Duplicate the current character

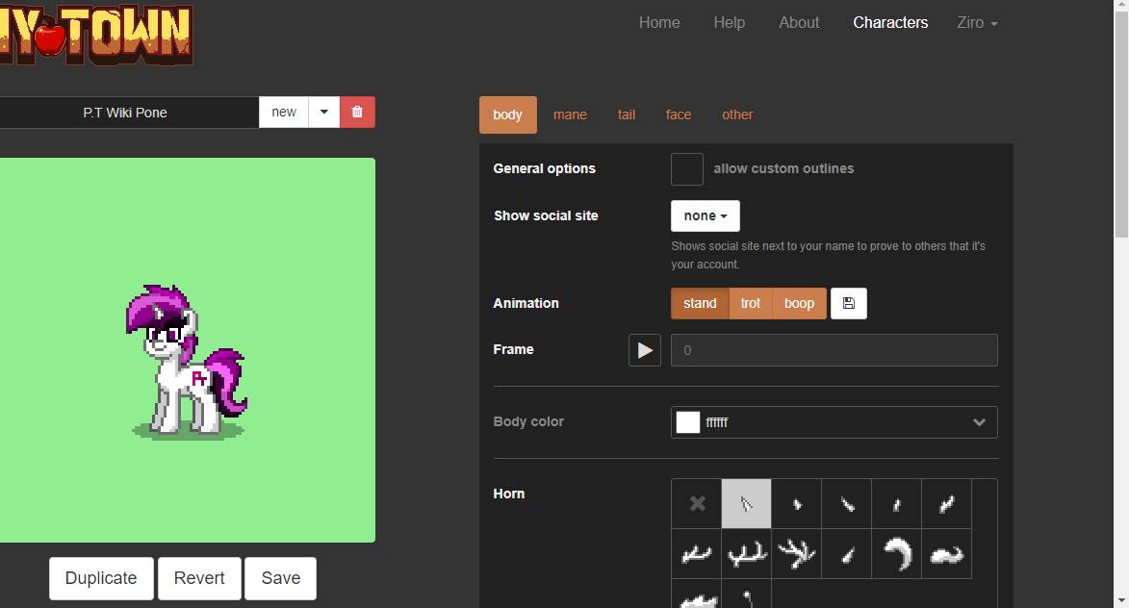101,578
